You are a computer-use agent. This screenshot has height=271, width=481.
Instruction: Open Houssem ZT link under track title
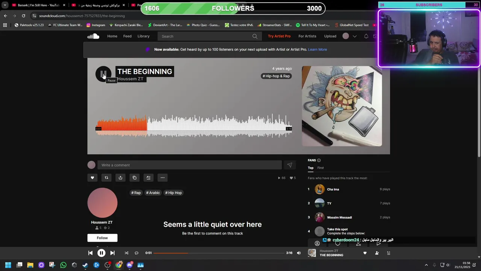130,79
